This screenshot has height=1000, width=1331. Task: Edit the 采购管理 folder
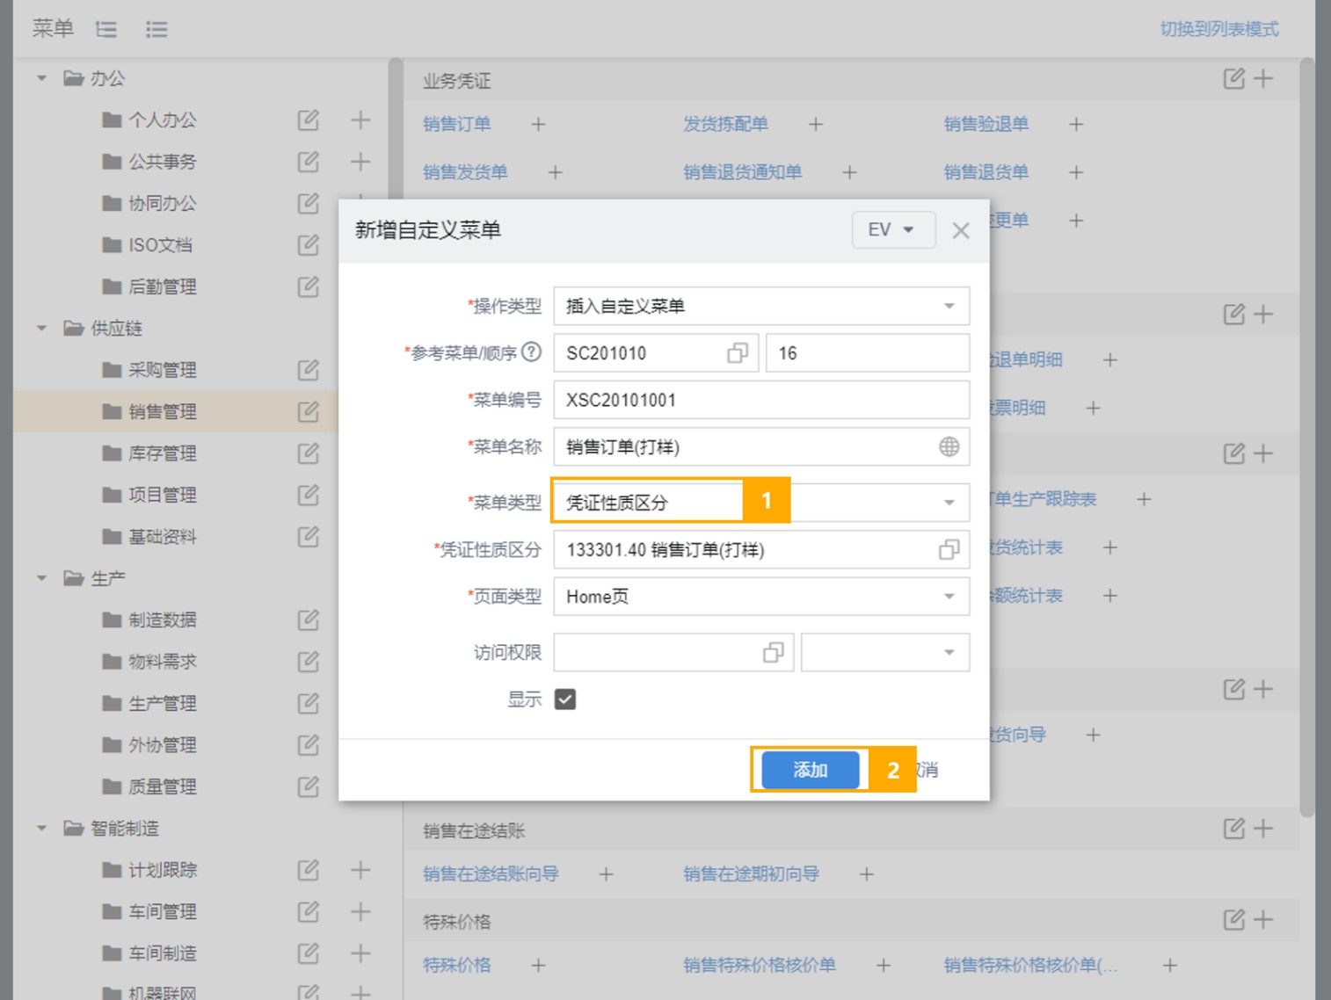pyautogui.click(x=308, y=370)
